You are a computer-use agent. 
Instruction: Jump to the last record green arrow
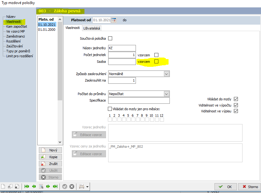[x=55, y=187]
